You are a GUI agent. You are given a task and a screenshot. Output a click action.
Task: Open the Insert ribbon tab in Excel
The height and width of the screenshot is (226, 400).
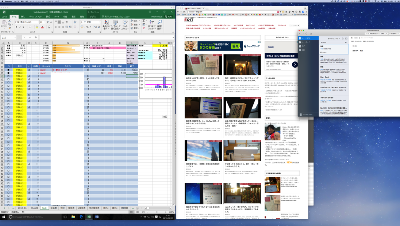coord(23,16)
